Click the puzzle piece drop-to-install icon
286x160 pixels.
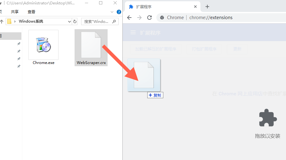pyautogui.click(x=268, y=118)
